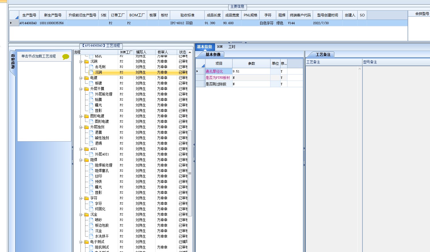Collapse the 图形电镀 folder node
The image size is (430, 252).
pos(81,116)
